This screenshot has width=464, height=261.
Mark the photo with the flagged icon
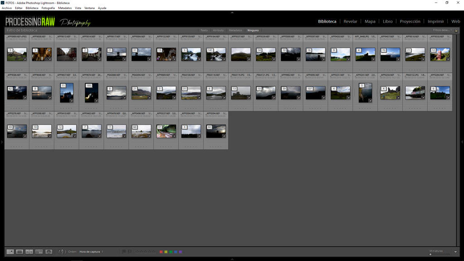point(124,251)
